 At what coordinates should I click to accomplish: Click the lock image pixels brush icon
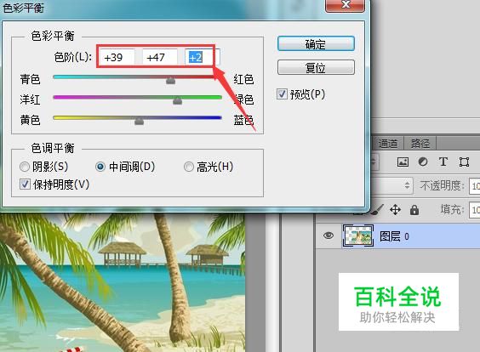pyautogui.click(x=377, y=210)
